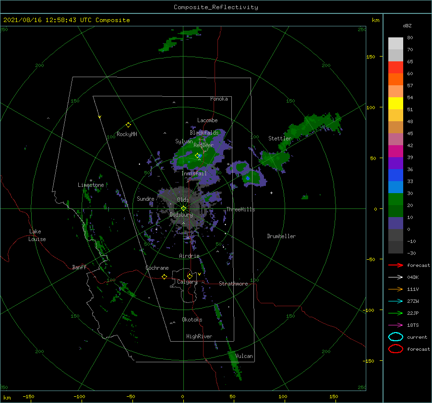This screenshot has height=403, width=432.
Task: Select the Lake Louise label
Action: coord(37,235)
